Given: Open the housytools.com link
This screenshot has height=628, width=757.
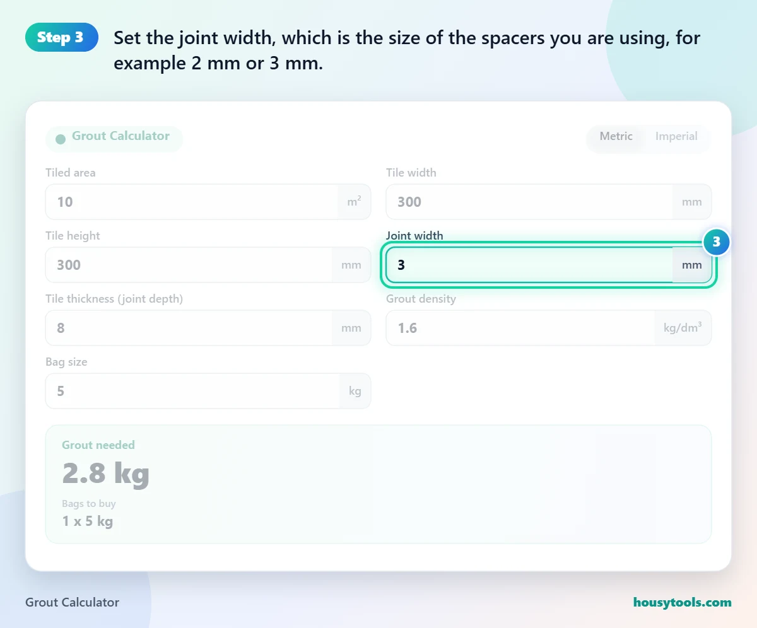Looking at the screenshot, I should click(x=683, y=602).
